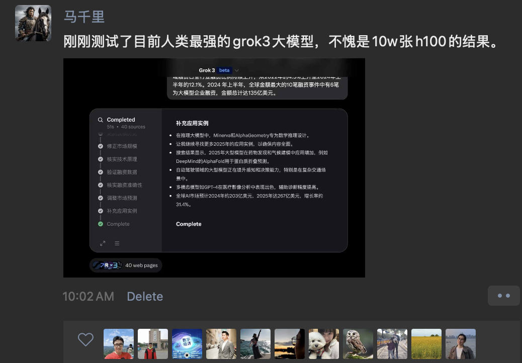Click the owl liker avatar

click(x=358, y=344)
